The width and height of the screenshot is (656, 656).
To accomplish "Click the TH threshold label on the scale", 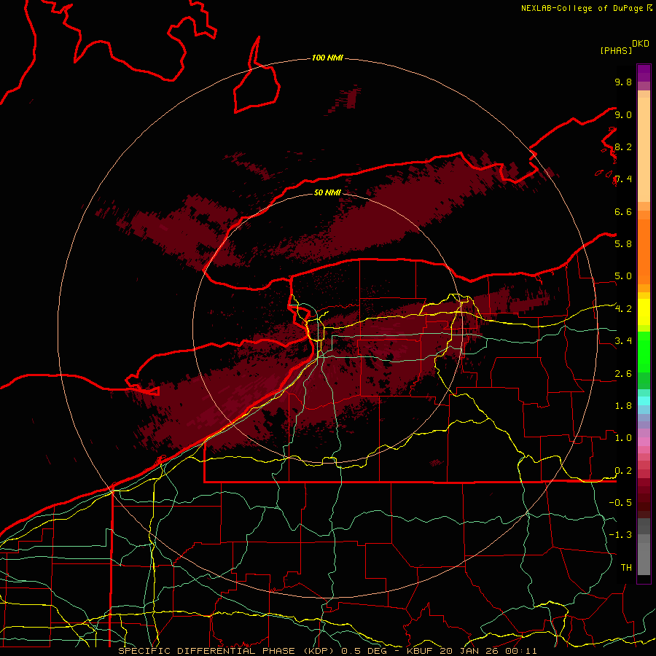I will pyautogui.click(x=626, y=568).
